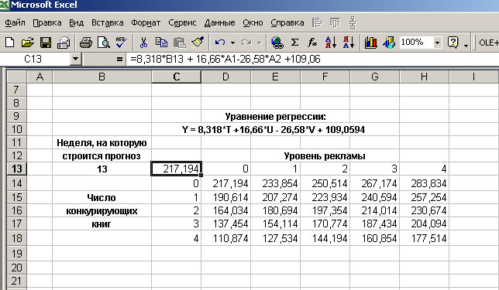Click the AutoSum sigma icon

tap(295, 43)
